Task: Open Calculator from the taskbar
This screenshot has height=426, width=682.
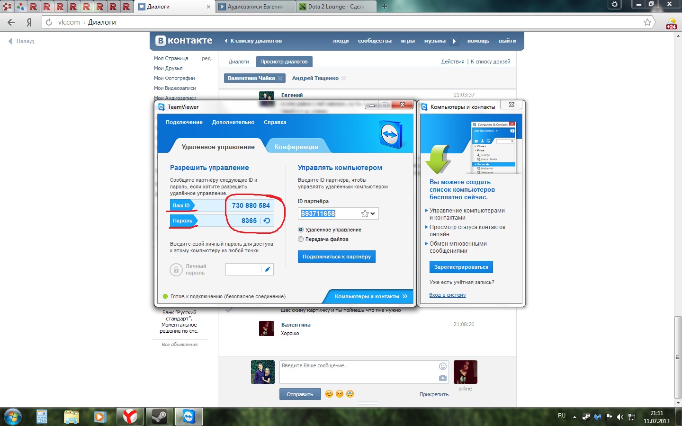Action: coord(42,417)
